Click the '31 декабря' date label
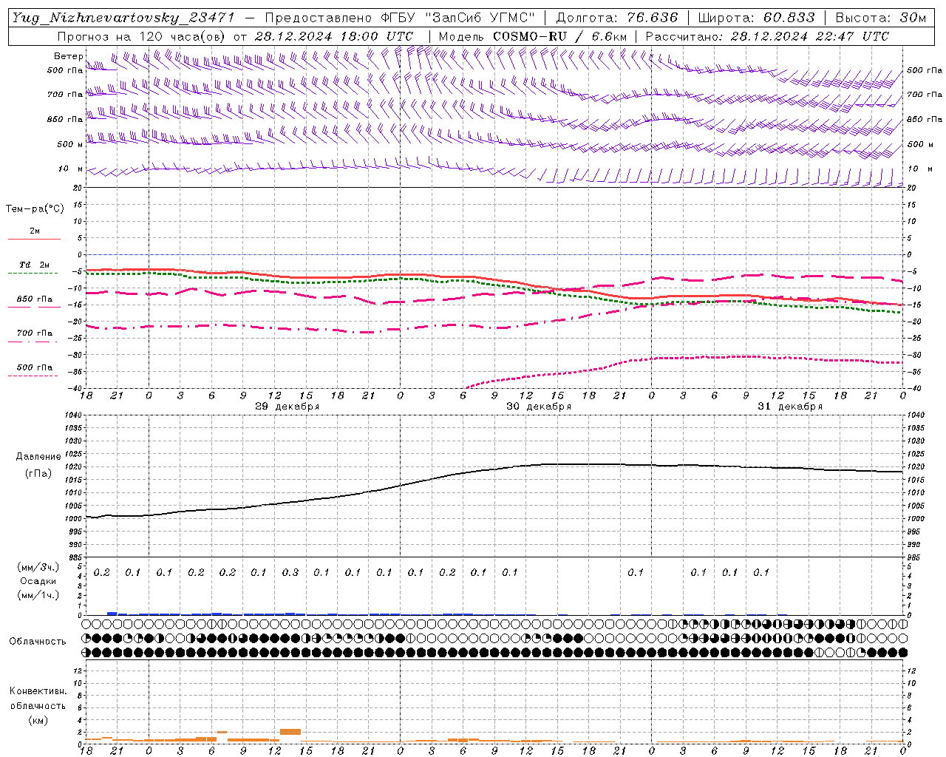The image size is (946, 757). click(x=790, y=407)
